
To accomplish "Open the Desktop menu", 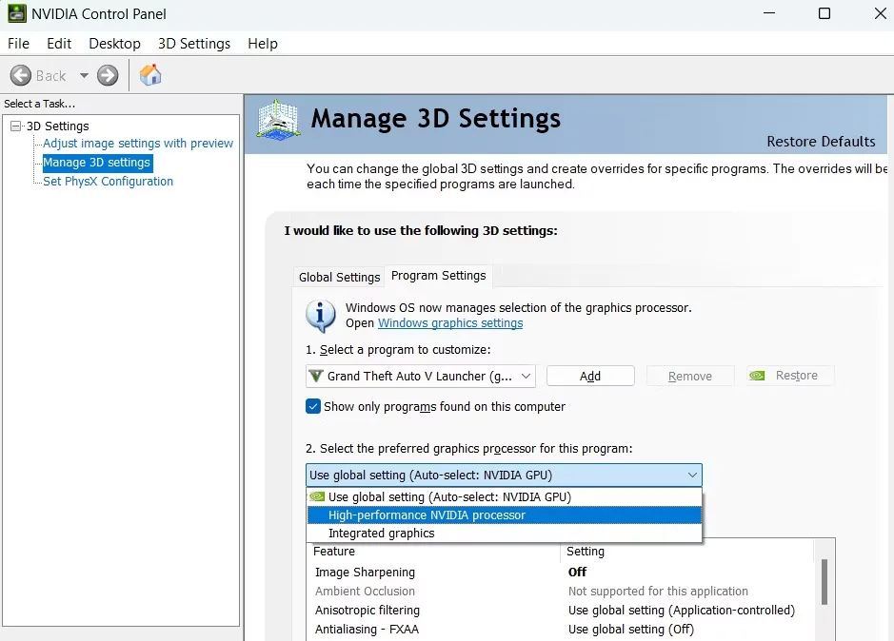I will tap(114, 44).
